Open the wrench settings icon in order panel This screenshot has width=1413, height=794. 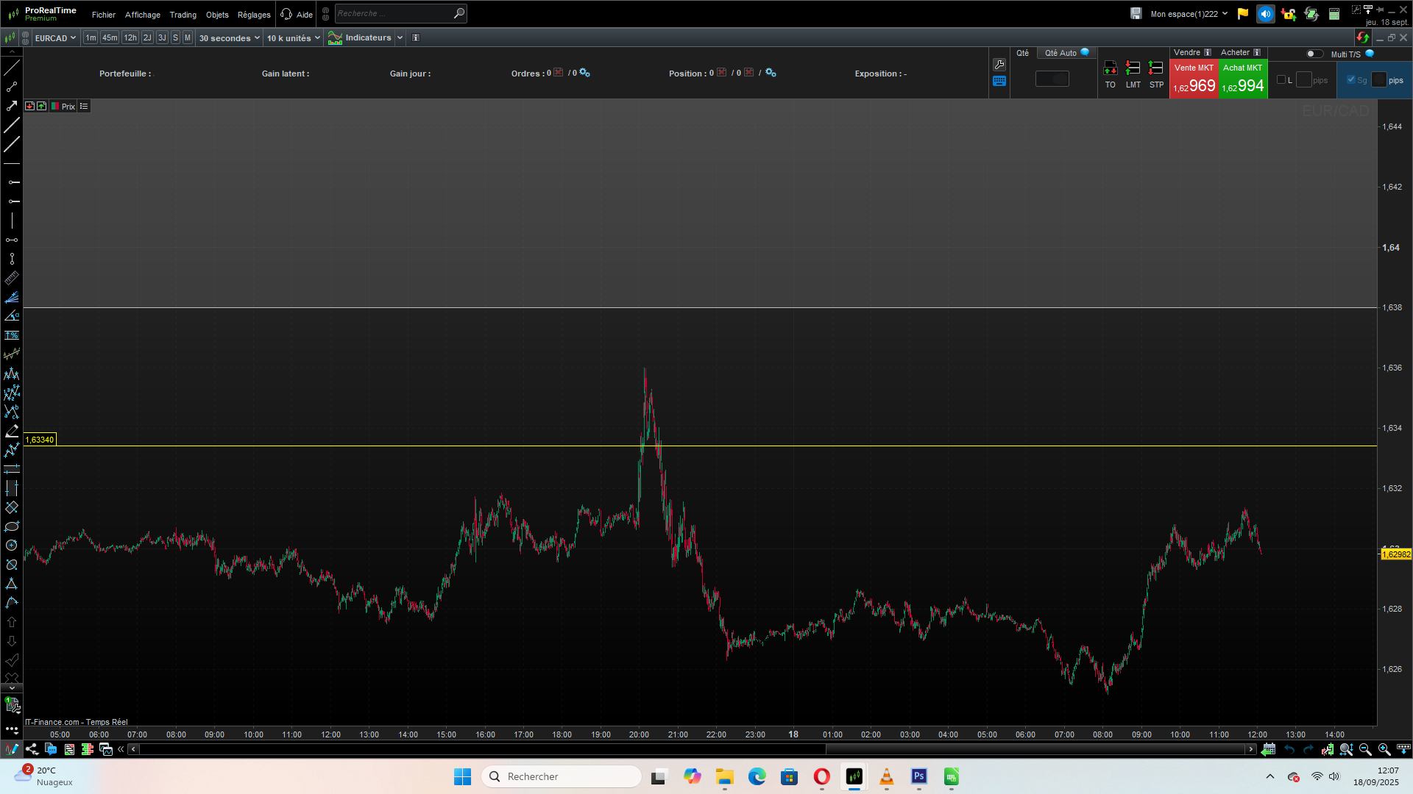[x=999, y=65]
